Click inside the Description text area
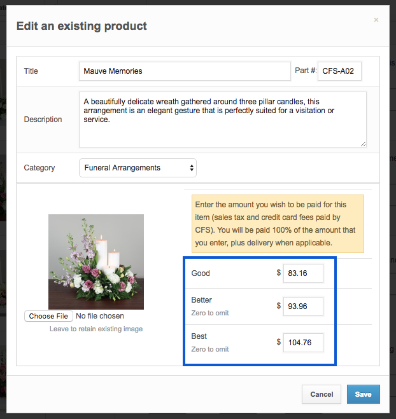Viewport: 396px width, 419px height. click(222, 120)
